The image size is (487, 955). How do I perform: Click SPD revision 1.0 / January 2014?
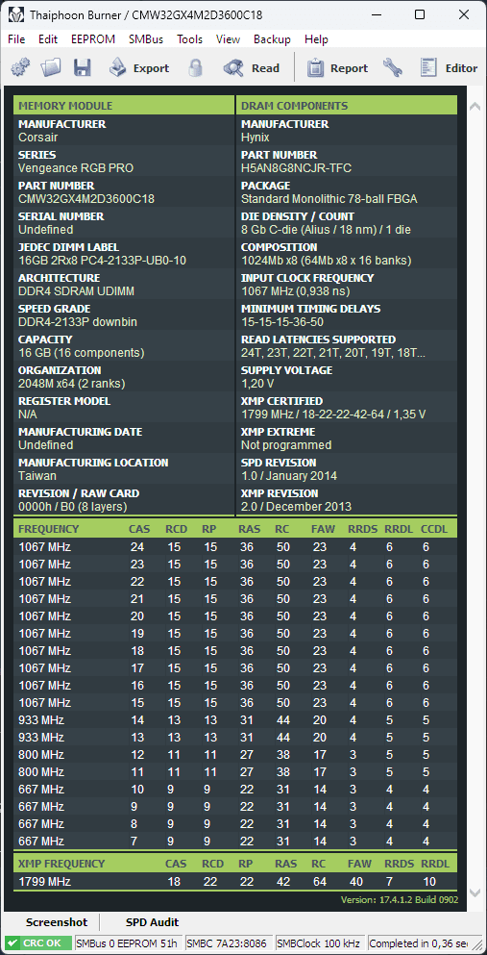click(289, 476)
